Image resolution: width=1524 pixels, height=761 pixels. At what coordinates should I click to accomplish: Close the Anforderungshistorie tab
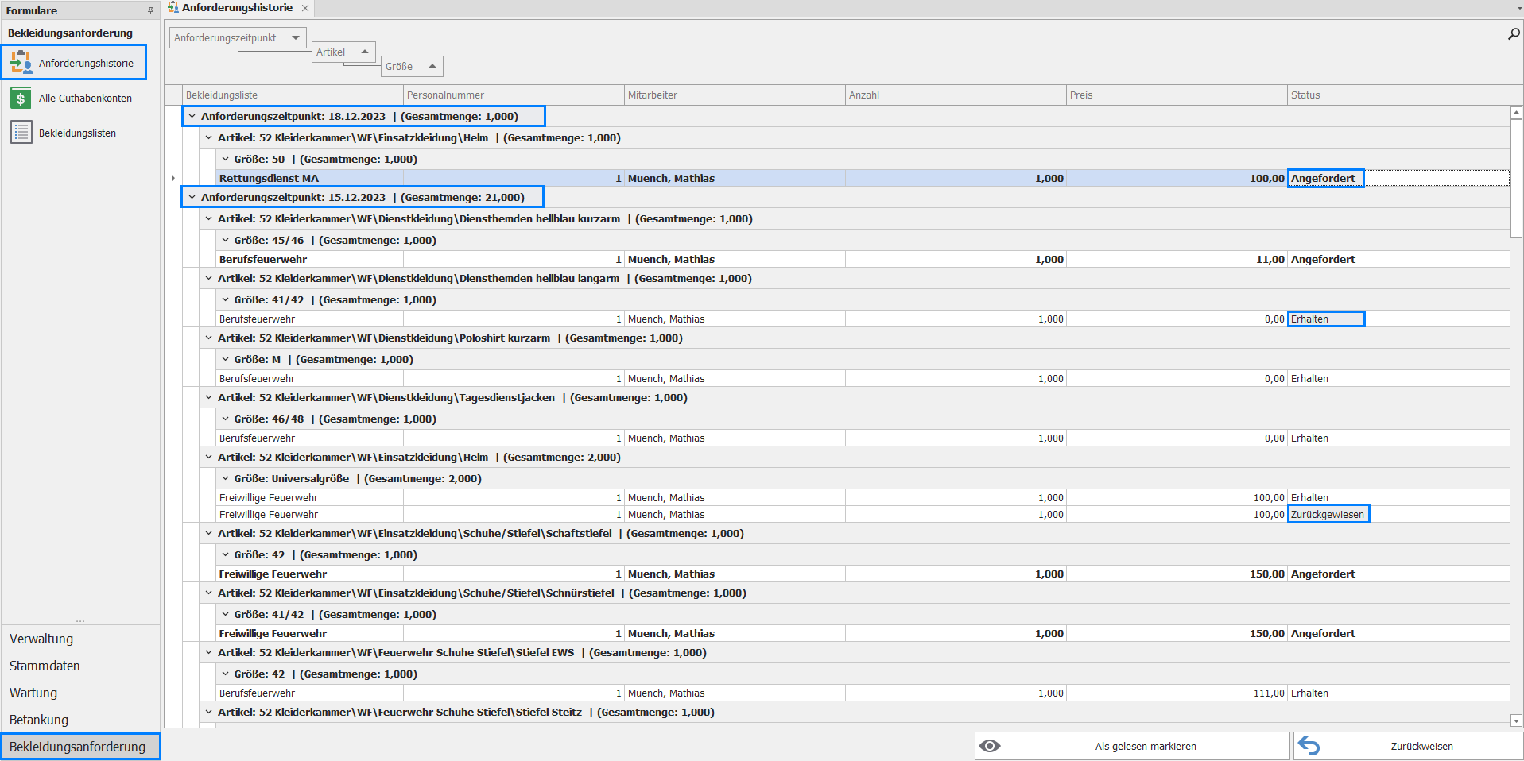(x=305, y=8)
